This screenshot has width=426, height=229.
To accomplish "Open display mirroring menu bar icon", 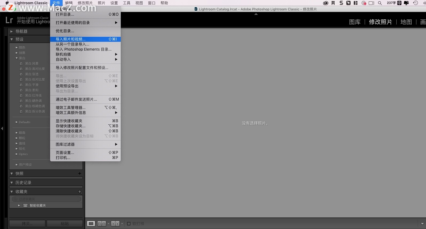I will [406, 3].
